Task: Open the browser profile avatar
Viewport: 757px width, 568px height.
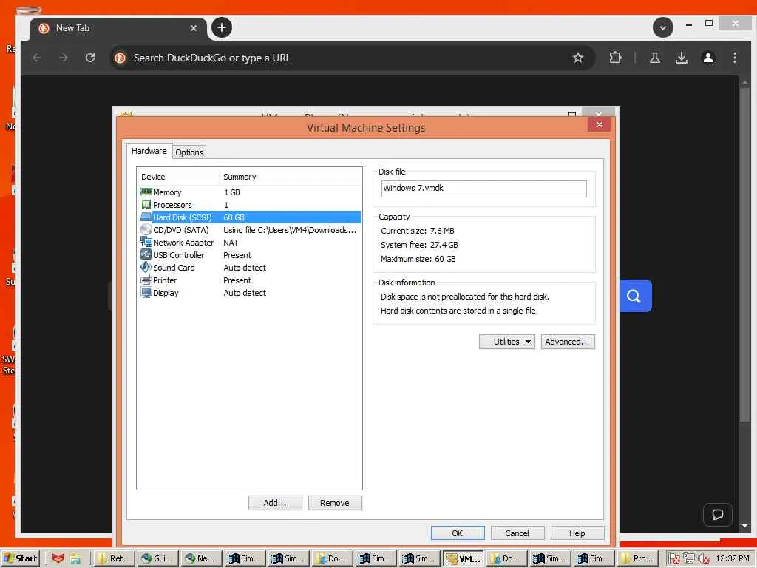Action: [x=707, y=58]
